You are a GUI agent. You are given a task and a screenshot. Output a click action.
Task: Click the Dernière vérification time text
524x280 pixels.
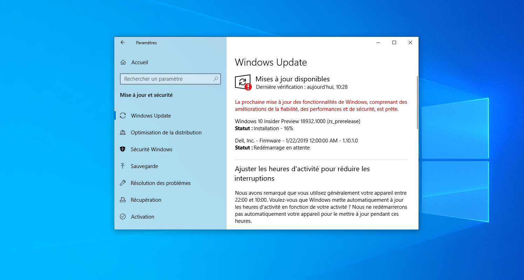tap(302, 87)
